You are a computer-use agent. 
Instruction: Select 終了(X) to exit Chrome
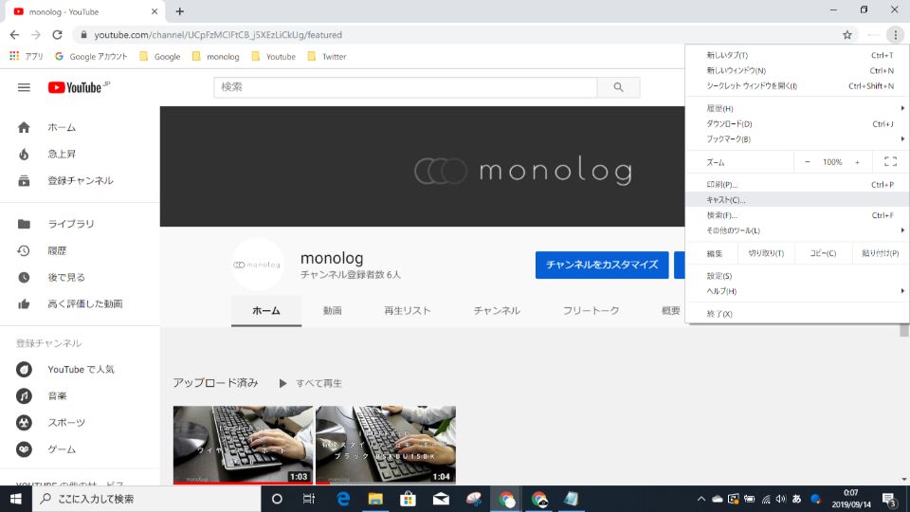(797, 314)
